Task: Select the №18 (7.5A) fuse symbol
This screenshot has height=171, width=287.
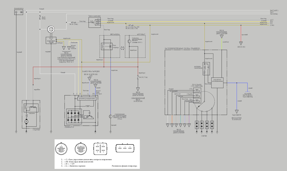Action: (138, 77)
